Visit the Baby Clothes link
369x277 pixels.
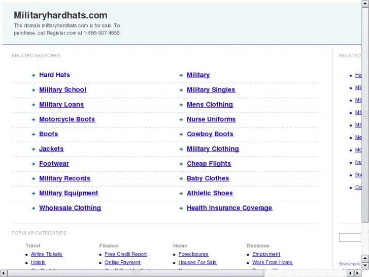[208, 178]
